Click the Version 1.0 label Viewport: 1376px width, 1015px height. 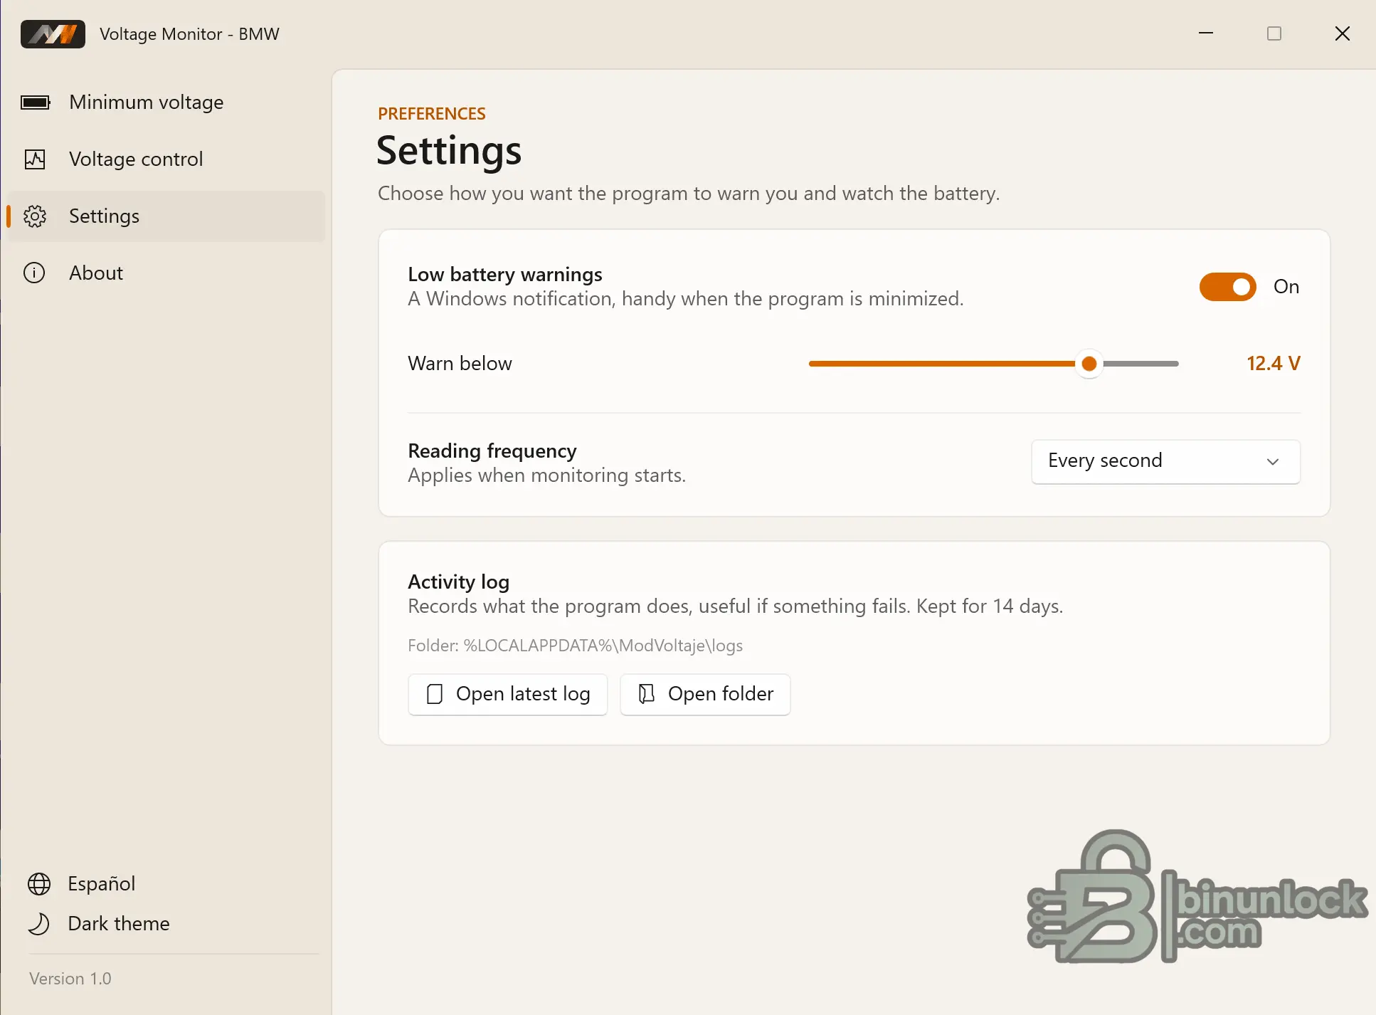coord(70,979)
